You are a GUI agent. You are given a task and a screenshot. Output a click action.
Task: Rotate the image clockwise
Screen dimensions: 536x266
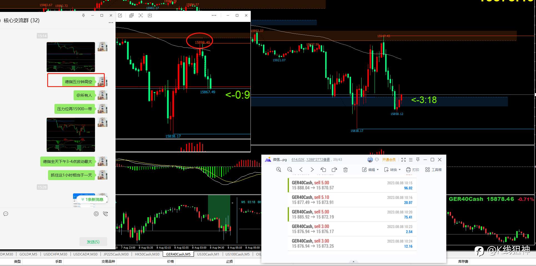[x=334, y=170]
